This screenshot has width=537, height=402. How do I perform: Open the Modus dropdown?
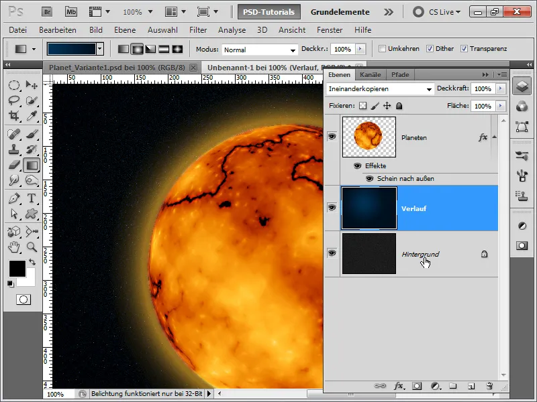tap(259, 50)
